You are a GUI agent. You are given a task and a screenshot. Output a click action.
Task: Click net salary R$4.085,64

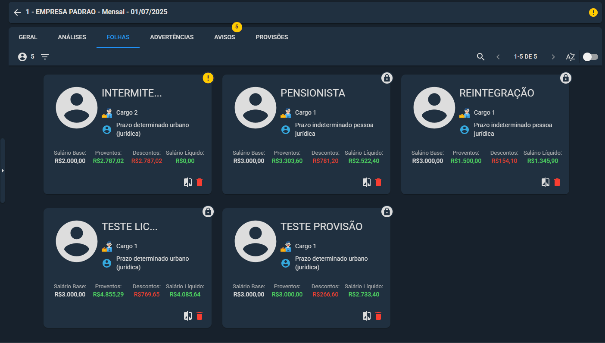tap(185, 294)
